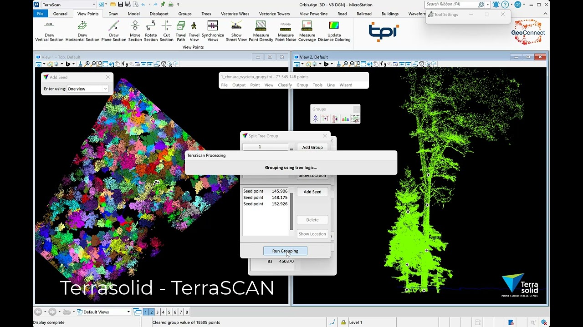Click the last icon in Groups toolbox

[355, 119]
